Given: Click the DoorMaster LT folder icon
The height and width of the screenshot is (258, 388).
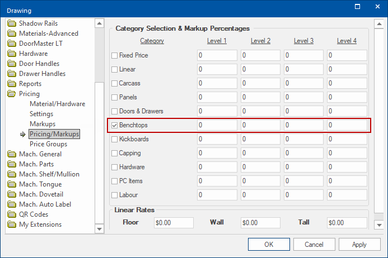Looking at the screenshot, I should tap(12, 44).
